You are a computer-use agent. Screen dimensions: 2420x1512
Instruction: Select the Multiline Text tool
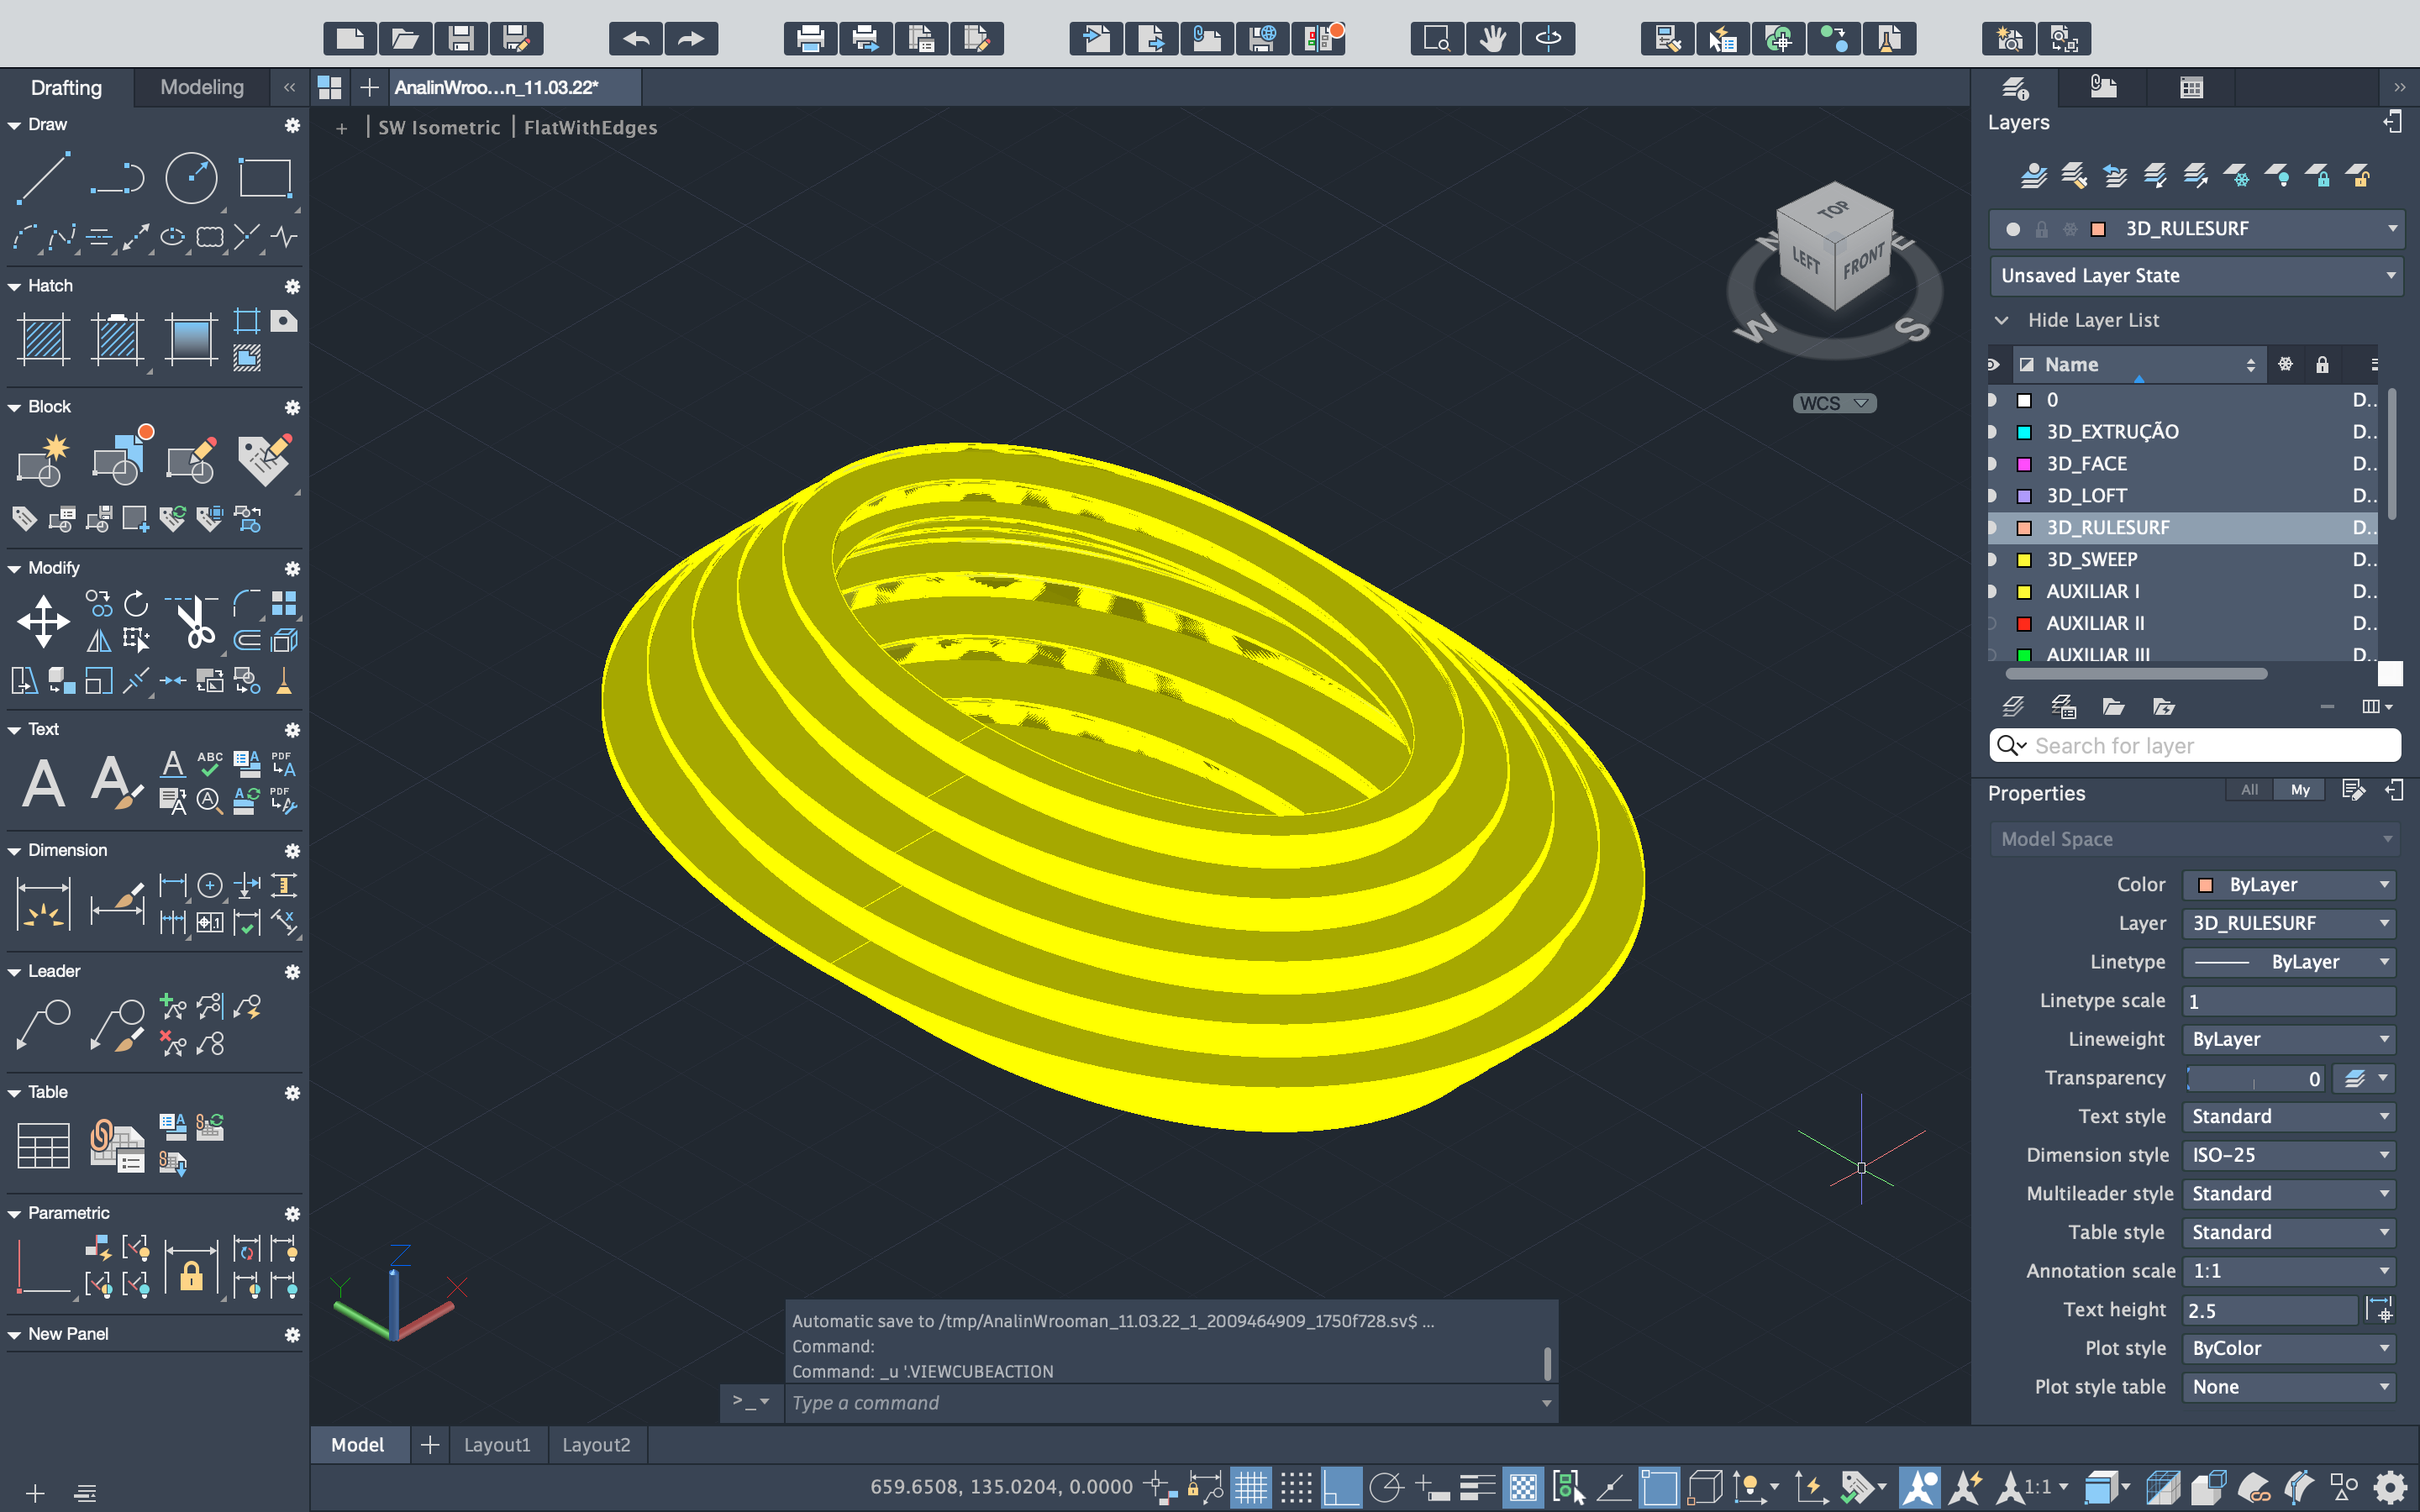click(43, 783)
